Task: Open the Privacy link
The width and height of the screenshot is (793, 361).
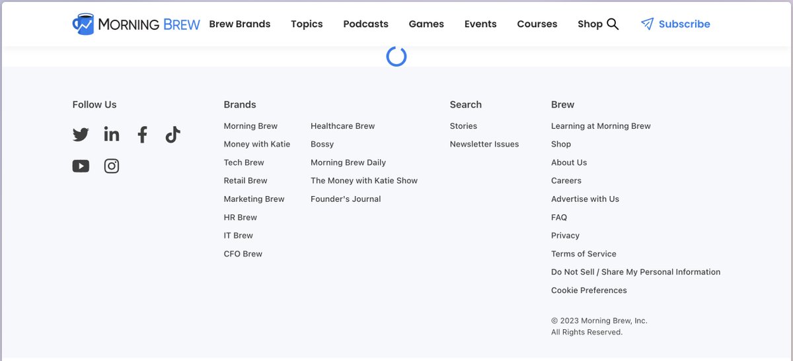Action: [x=565, y=236]
